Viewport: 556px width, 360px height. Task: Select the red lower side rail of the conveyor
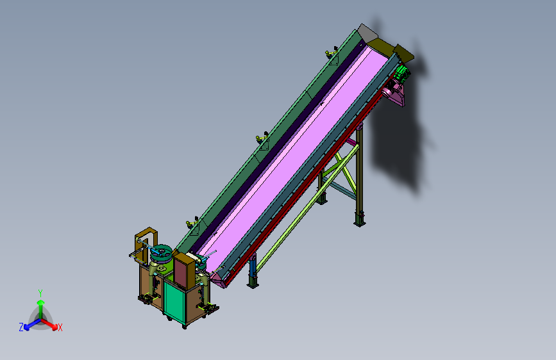pos(308,181)
